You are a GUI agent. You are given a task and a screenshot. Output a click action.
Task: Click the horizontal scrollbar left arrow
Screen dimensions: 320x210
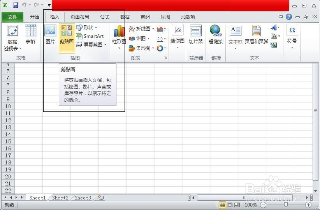pyautogui.click(x=193, y=198)
